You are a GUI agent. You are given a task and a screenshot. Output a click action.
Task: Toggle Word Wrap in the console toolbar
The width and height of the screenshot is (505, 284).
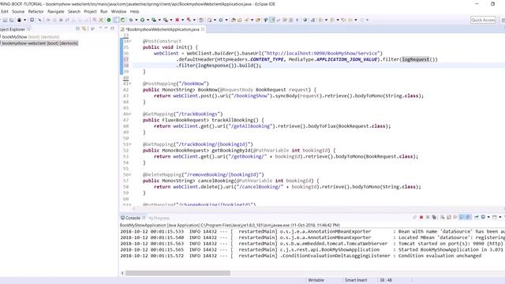[454, 218]
